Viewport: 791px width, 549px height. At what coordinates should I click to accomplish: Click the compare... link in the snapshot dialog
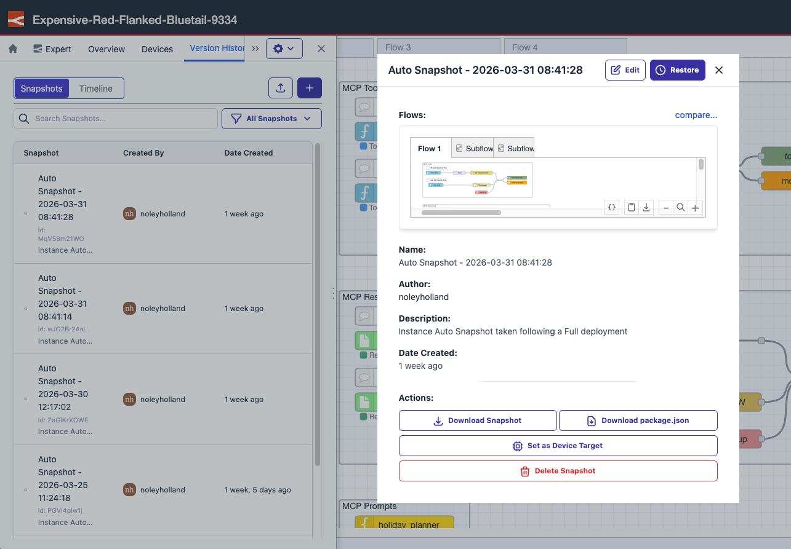(696, 115)
